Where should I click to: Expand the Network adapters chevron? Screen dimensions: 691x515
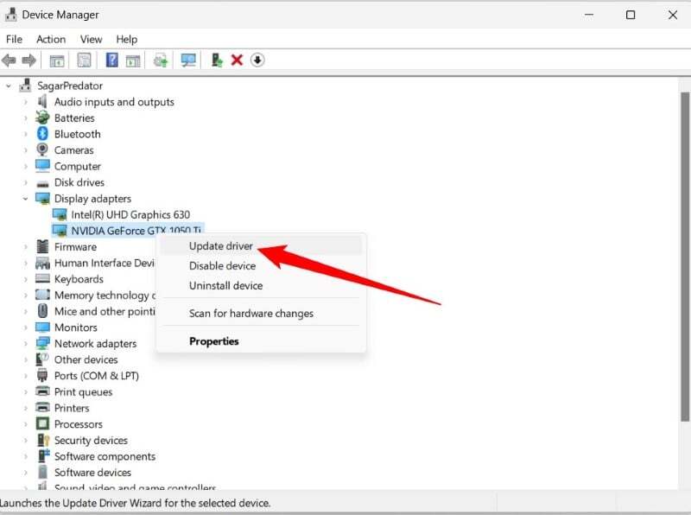click(26, 344)
